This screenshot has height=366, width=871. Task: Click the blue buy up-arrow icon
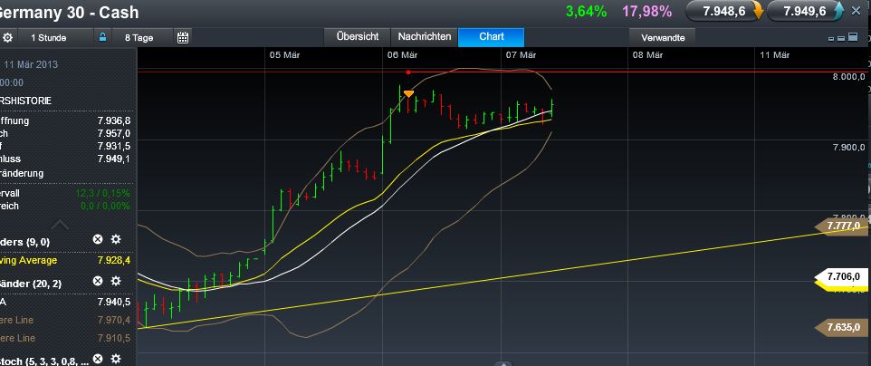click(x=838, y=11)
